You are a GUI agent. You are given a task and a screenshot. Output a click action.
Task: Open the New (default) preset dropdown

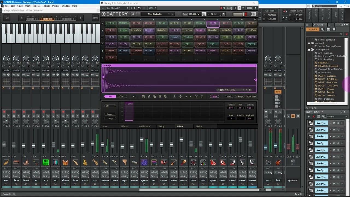coord(117,8)
